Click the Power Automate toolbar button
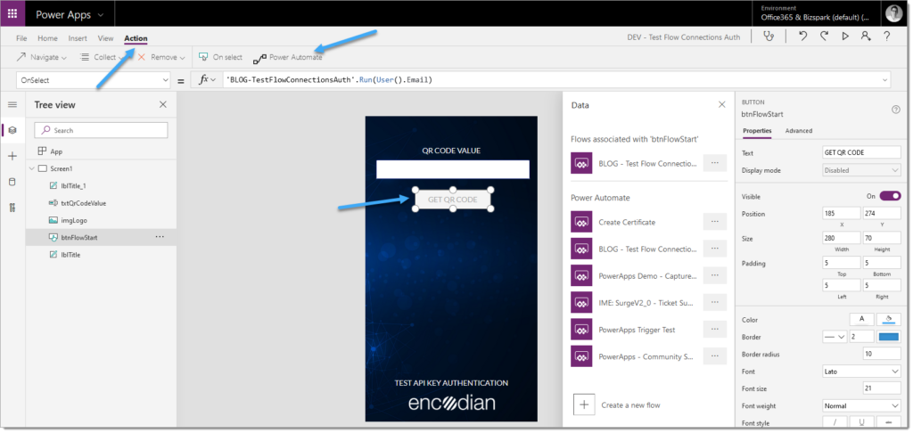 point(288,58)
